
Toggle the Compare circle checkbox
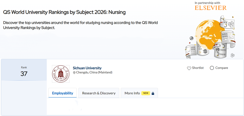click(x=212, y=68)
